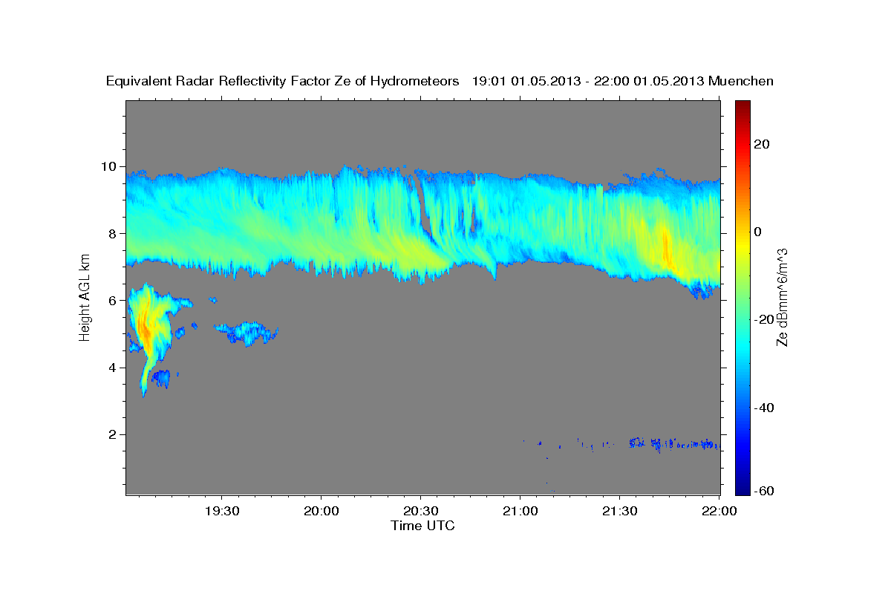
Task: Click the colorbar value label 0
Action: (x=757, y=232)
